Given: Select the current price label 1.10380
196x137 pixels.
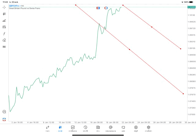Looking at the screenshot, I should [x=191, y=7].
